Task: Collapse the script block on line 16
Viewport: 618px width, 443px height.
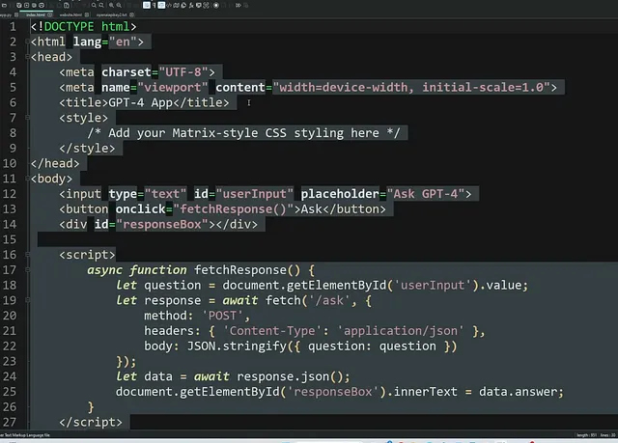Action: coord(28,254)
